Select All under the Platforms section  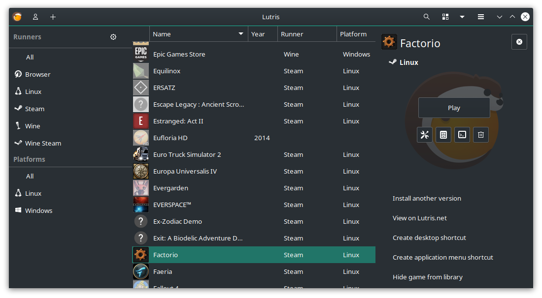tap(30, 176)
